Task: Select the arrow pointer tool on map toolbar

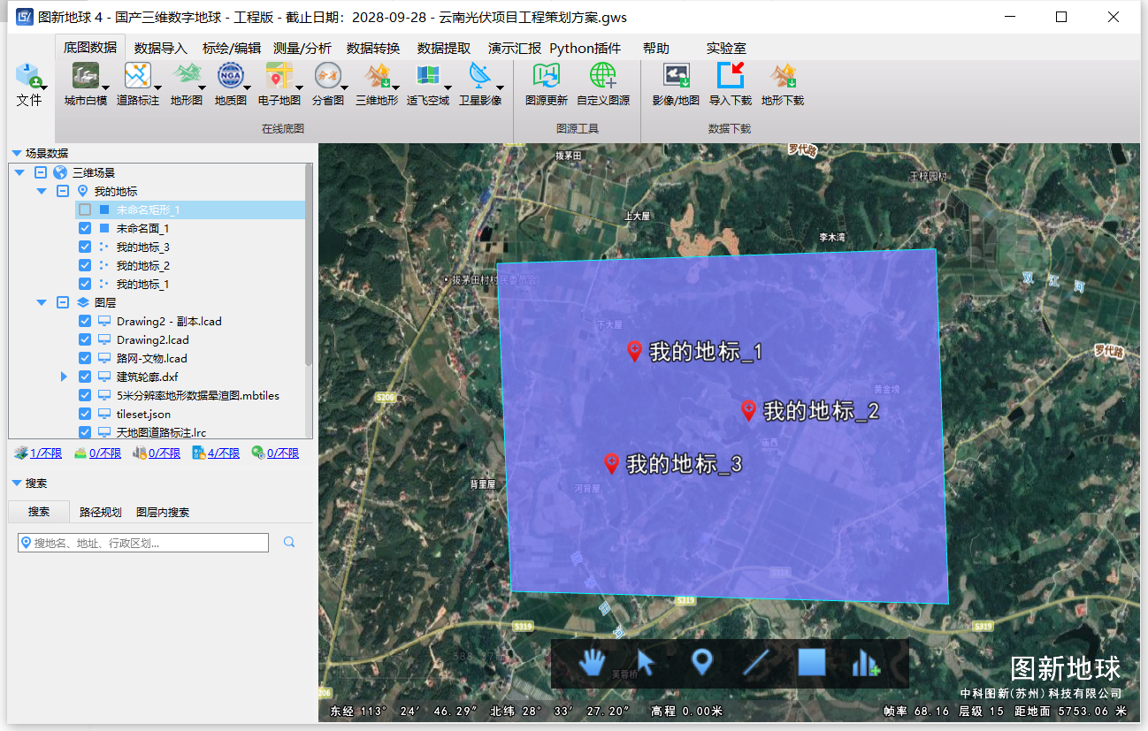Action: (x=647, y=662)
